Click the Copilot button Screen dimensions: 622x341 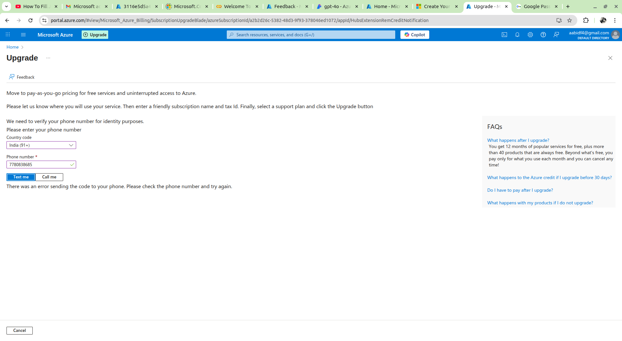415,35
